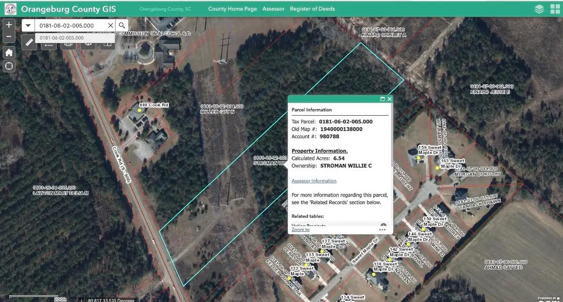The width and height of the screenshot is (563, 302).
Task: Open more options via popup ellipsis
Action: 382,229
